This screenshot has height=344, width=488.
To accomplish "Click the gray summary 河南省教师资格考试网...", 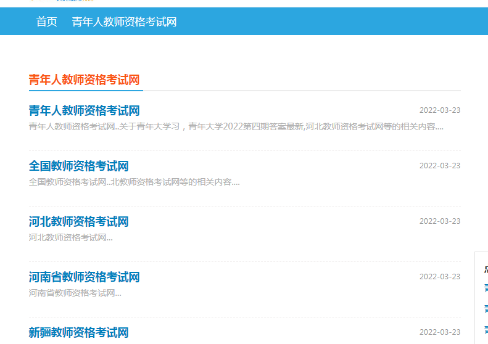I will click(x=75, y=293).
